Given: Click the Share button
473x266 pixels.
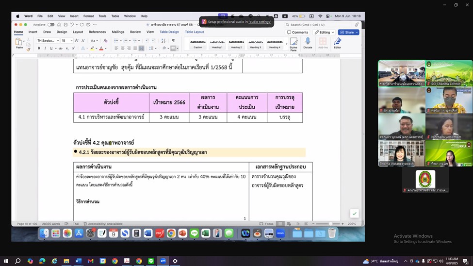Looking at the screenshot, I should click(348, 33).
